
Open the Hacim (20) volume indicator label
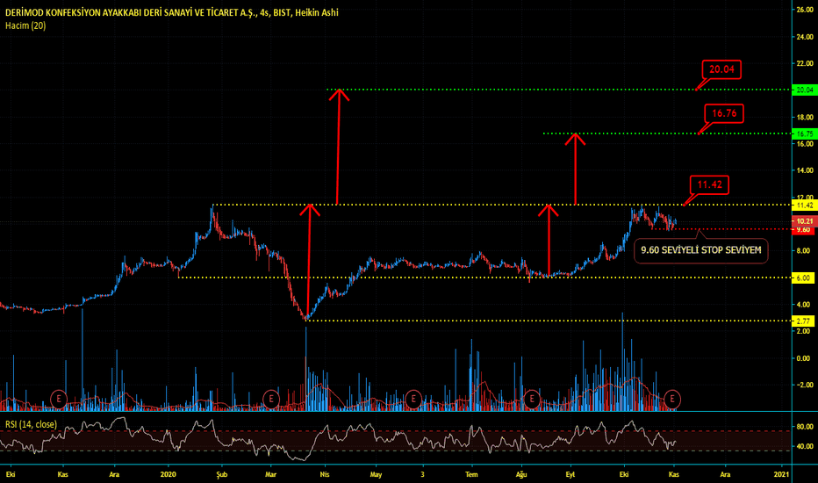pos(25,25)
